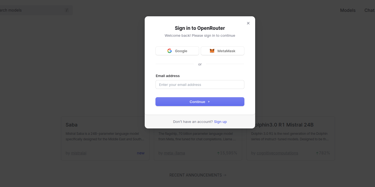Click the upward trend arrow beside 15,595%
Viewport: 375px width, 187px height.
coord(218,152)
